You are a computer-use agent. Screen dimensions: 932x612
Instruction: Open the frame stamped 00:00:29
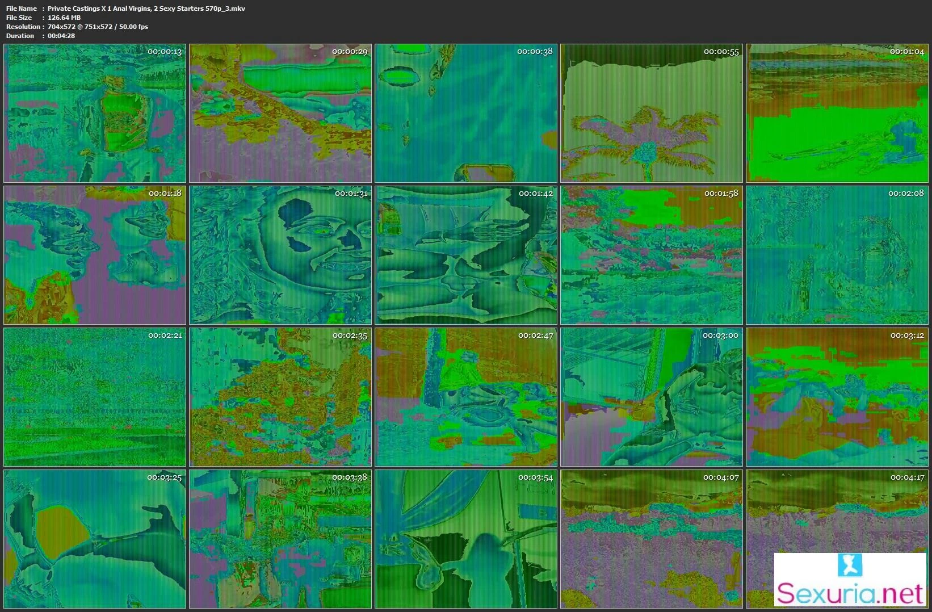click(x=280, y=114)
